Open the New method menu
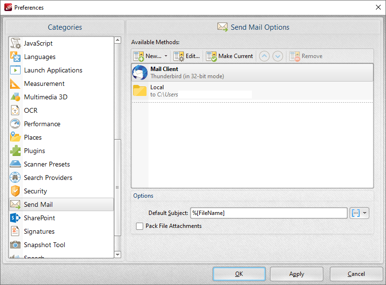Image resolution: width=386 pixels, height=285 pixels. coord(150,56)
